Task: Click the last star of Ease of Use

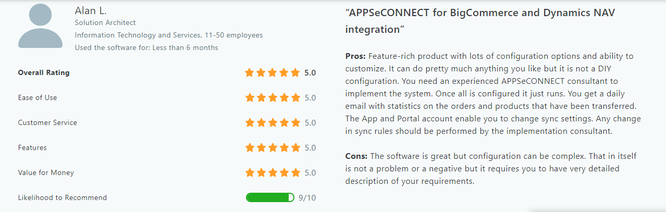Action: [295, 98]
